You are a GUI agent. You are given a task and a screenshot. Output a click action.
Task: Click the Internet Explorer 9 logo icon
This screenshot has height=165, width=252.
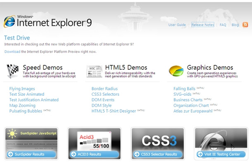coord(10,21)
